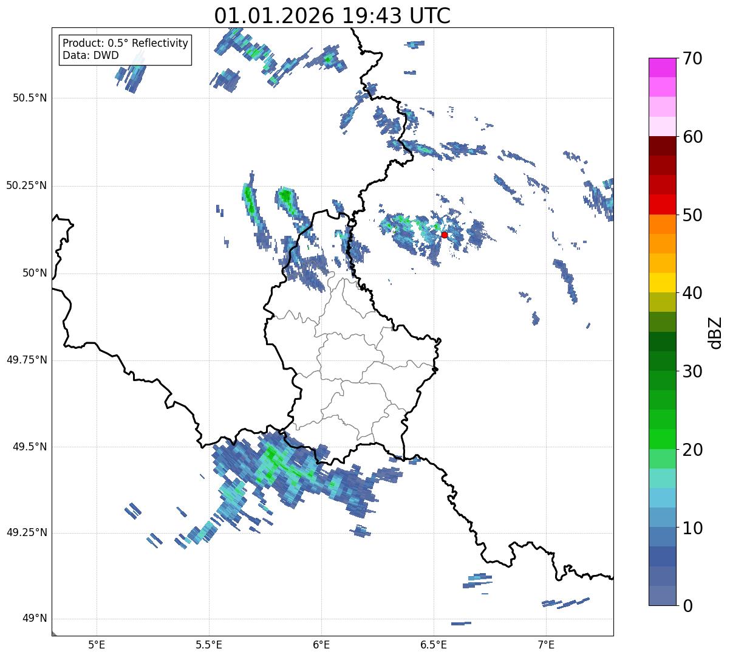Click the dBZ colorbar axis label
Viewport: 730px width, 657px height.
[715, 332]
